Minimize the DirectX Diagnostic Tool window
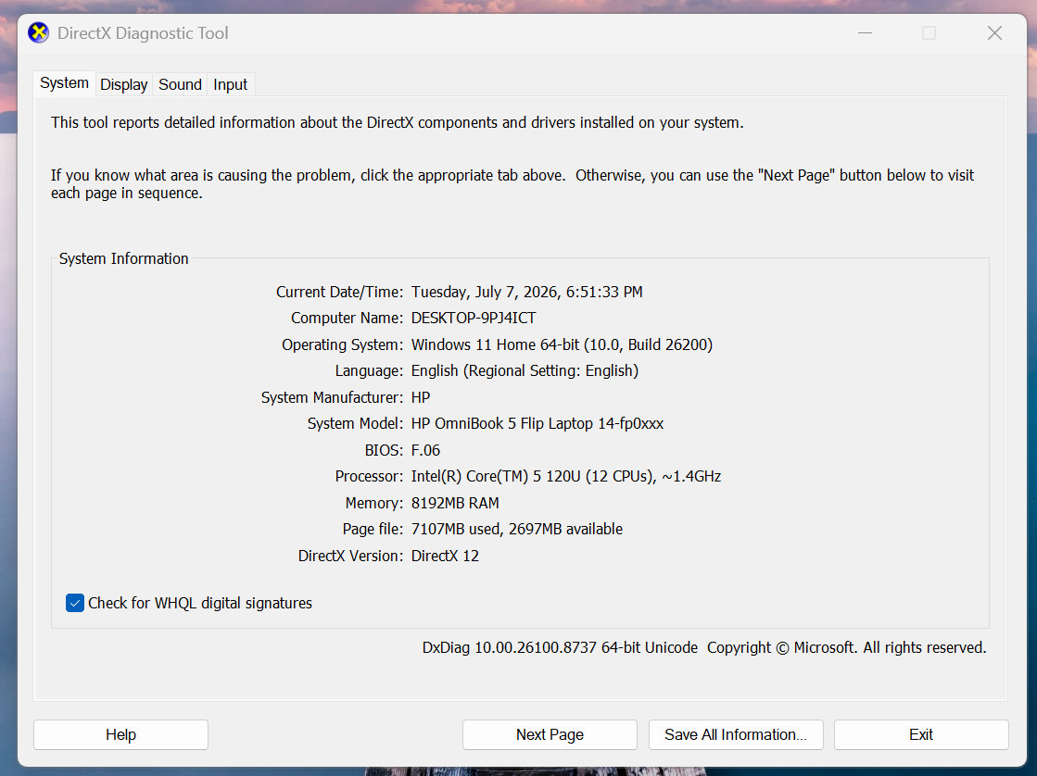The image size is (1037, 776). 865,32
